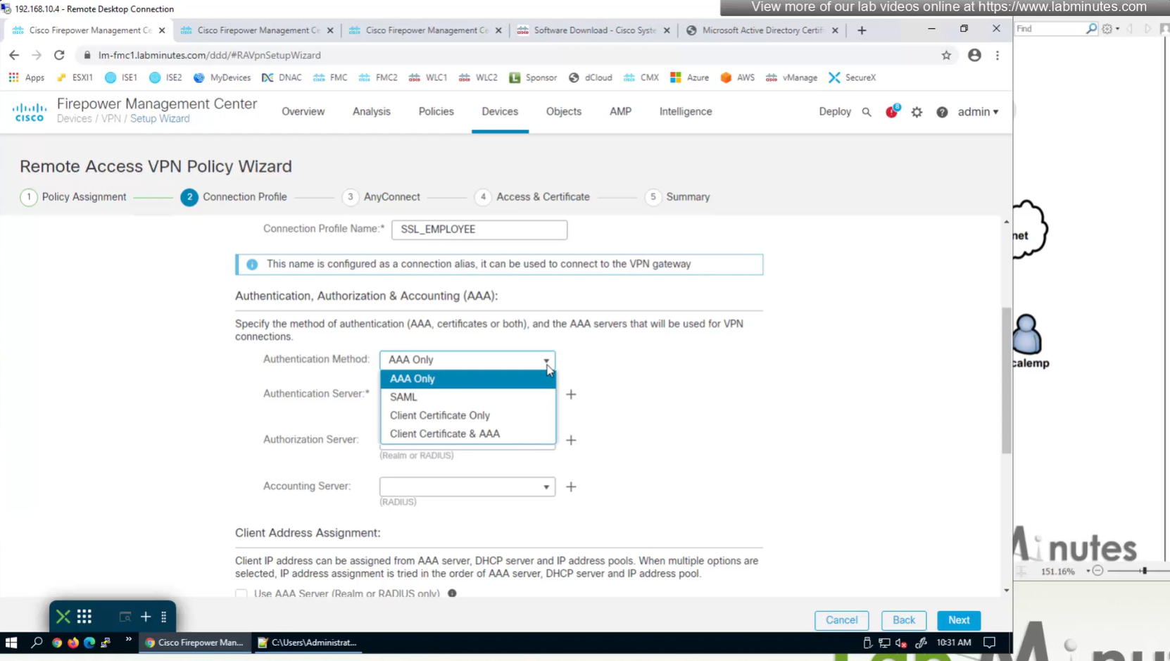Adjust the zoom slider in right panel

pos(1144,571)
